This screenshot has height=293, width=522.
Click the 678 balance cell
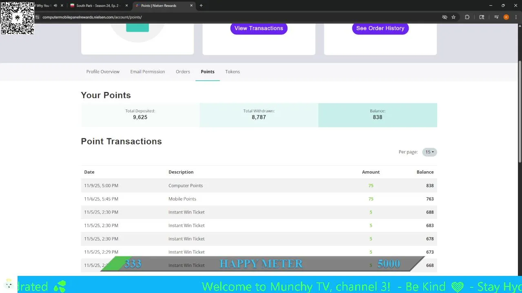[430, 239]
